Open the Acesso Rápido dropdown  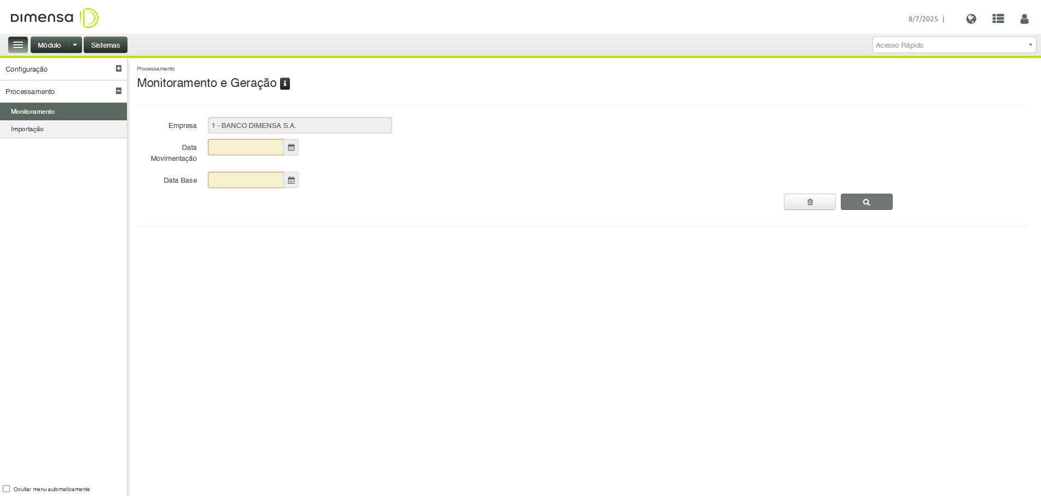[x=954, y=45]
